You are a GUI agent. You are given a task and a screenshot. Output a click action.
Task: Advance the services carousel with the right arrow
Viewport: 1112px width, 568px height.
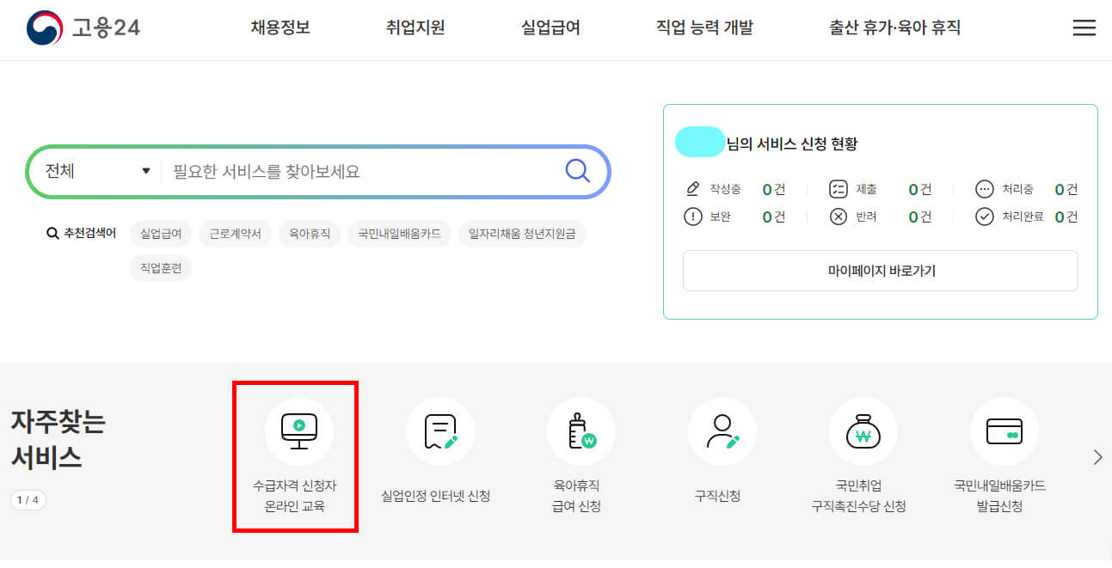point(1097,457)
